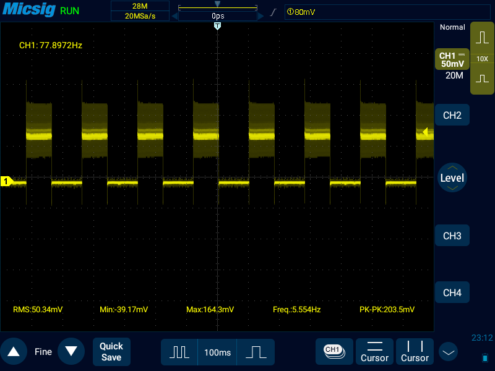Expand the bottom menu chevron

(449, 352)
